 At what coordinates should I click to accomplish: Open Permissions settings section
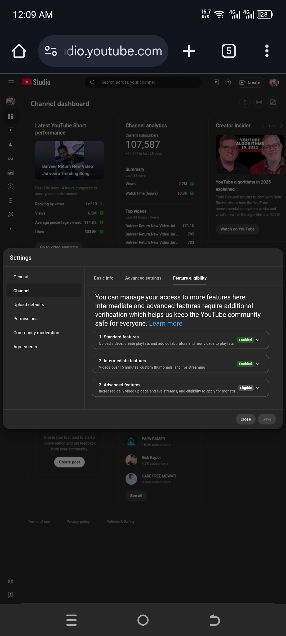point(43,319)
